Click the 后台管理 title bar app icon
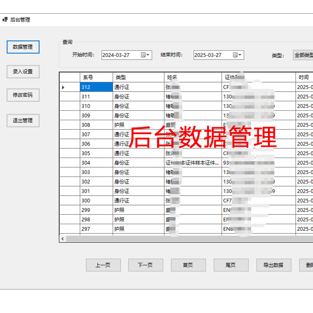Viewport: 313px width, 313px height. 5,19
